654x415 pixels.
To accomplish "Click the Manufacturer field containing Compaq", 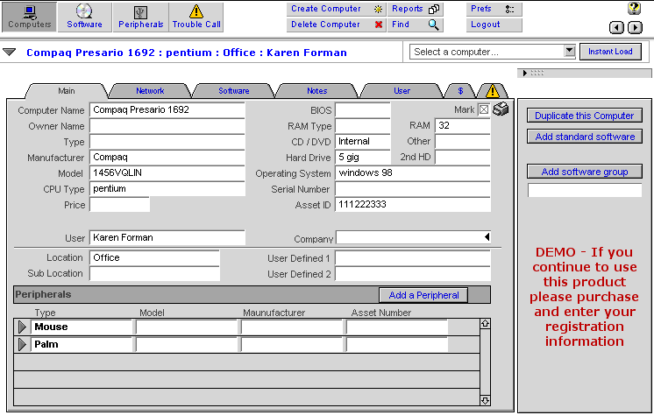I will (x=167, y=158).
